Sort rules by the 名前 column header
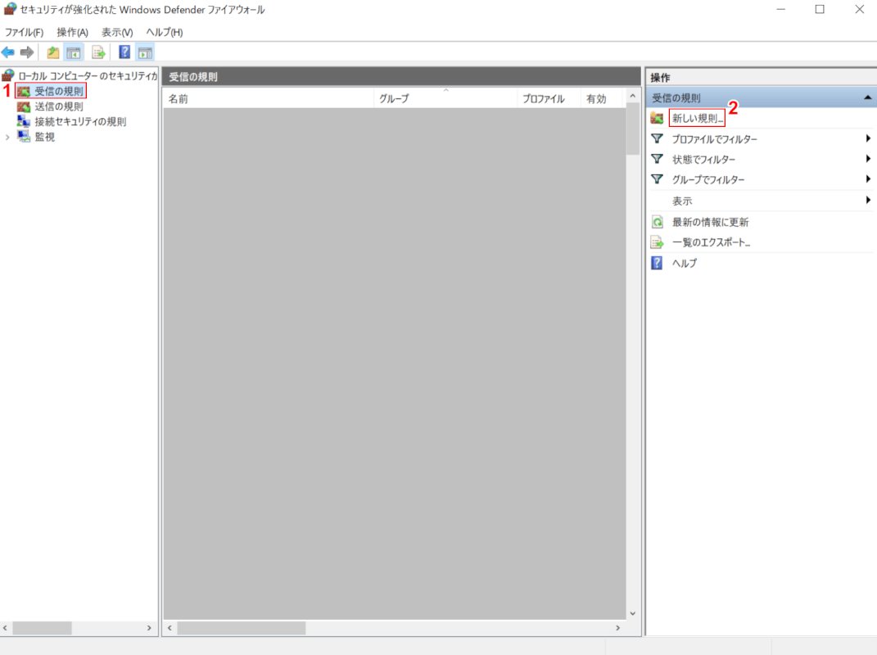 click(179, 99)
